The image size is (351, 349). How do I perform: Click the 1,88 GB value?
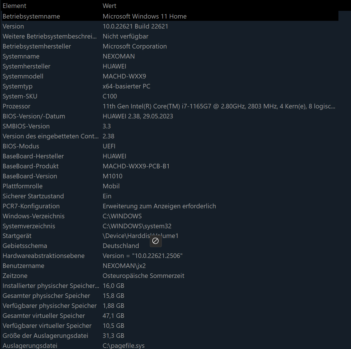(x=113, y=306)
